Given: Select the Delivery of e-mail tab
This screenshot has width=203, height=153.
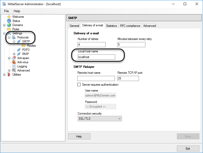Looking at the screenshot, I should click(x=93, y=25).
